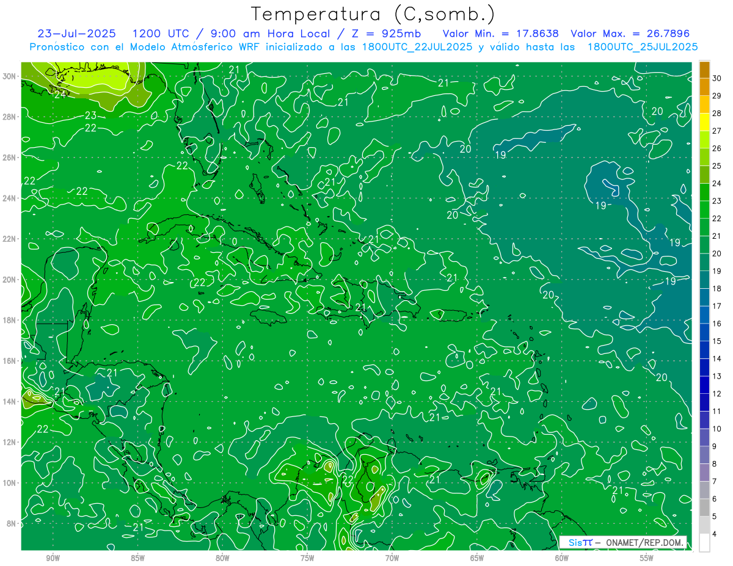
Task: Click the "20N" latitude axis label
Action: coord(10,279)
